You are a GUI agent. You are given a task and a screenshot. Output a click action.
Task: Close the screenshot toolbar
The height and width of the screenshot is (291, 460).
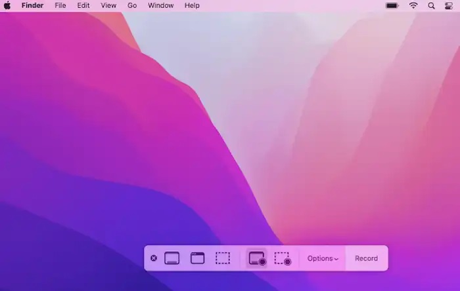pos(154,258)
